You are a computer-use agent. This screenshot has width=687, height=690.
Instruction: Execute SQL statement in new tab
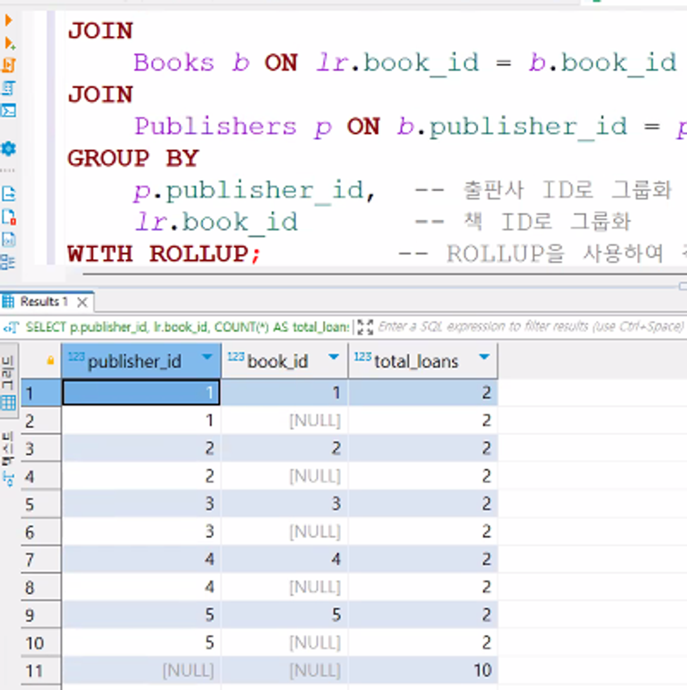pyautogui.click(x=9, y=43)
